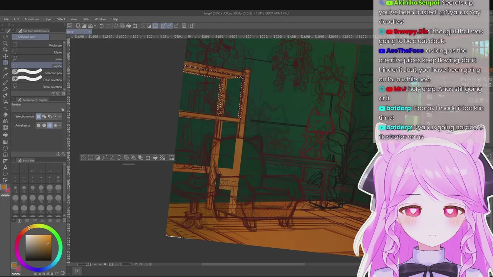493x277 pixels.
Task: Select the Balloon tool
Action: point(5,174)
